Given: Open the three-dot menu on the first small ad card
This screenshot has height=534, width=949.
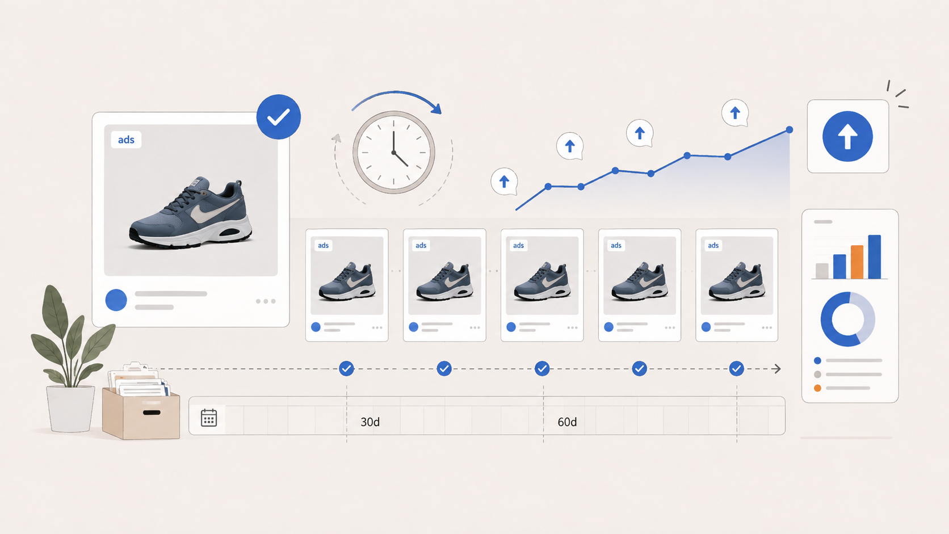Looking at the screenshot, I should pyautogui.click(x=377, y=327).
